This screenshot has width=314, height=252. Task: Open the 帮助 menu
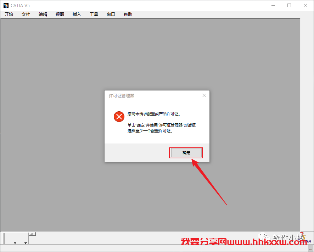pyautogui.click(x=128, y=14)
